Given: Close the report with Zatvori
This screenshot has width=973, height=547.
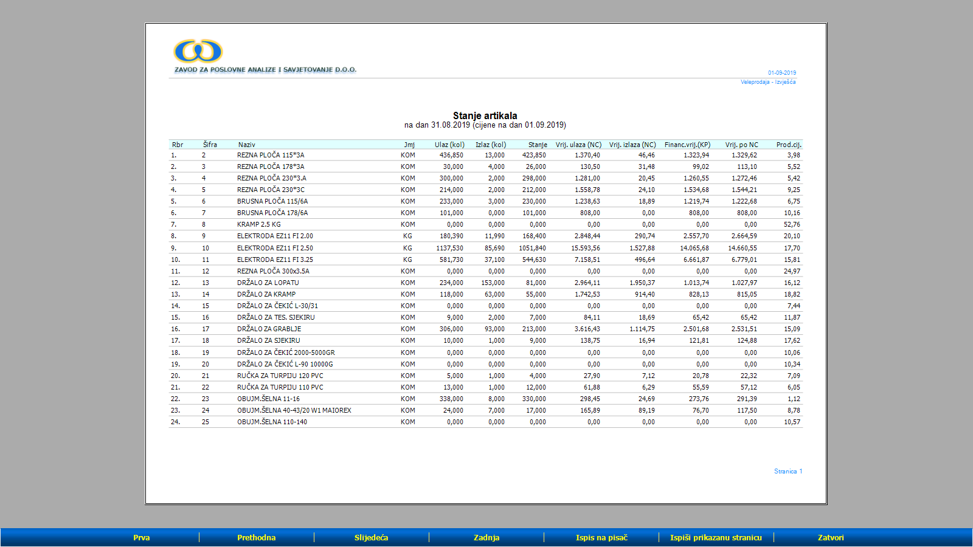Looking at the screenshot, I should pos(831,537).
